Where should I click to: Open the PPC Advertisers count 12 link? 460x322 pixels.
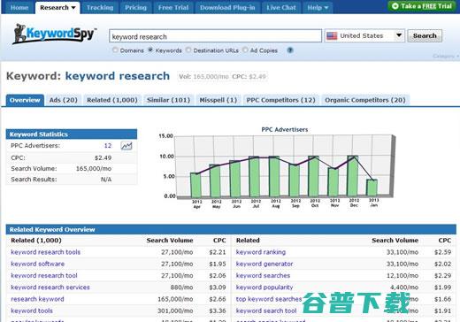(108, 146)
